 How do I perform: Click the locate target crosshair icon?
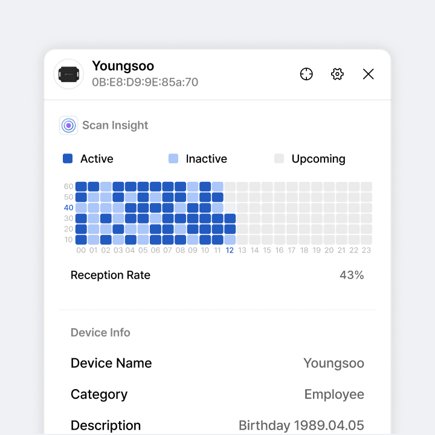[x=306, y=74]
